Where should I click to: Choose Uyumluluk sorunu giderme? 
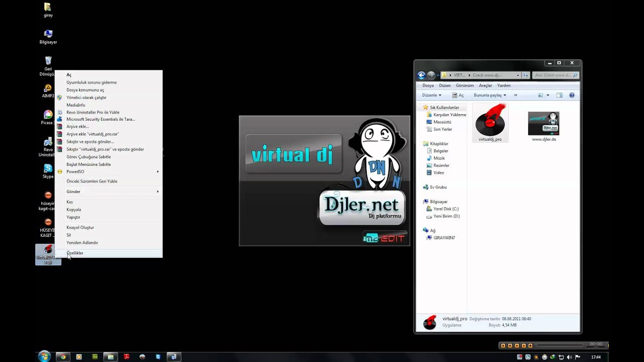pos(108,82)
